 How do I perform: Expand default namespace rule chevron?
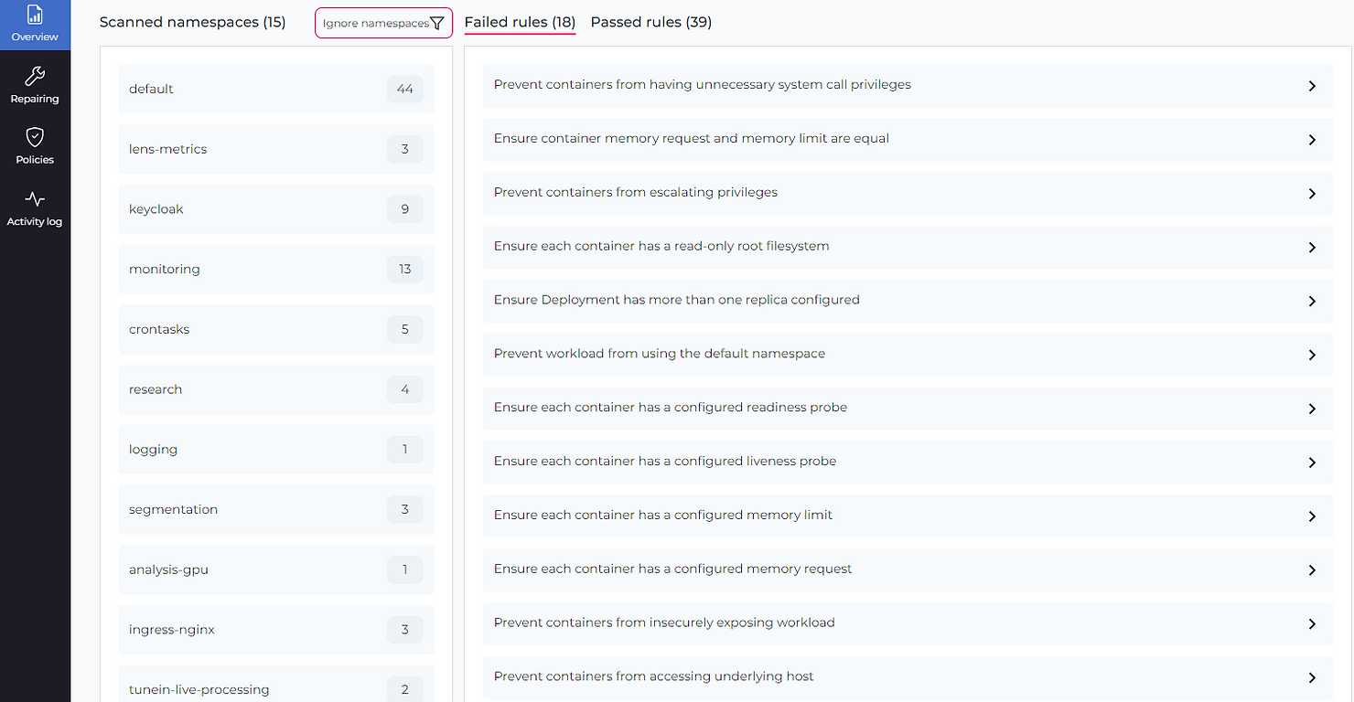pos(1312,355)
